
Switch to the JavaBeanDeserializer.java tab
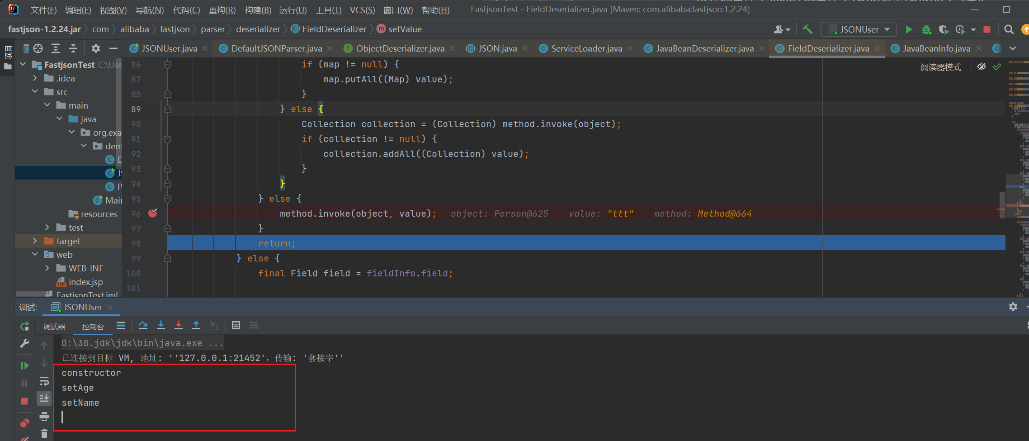click(704, 48)
